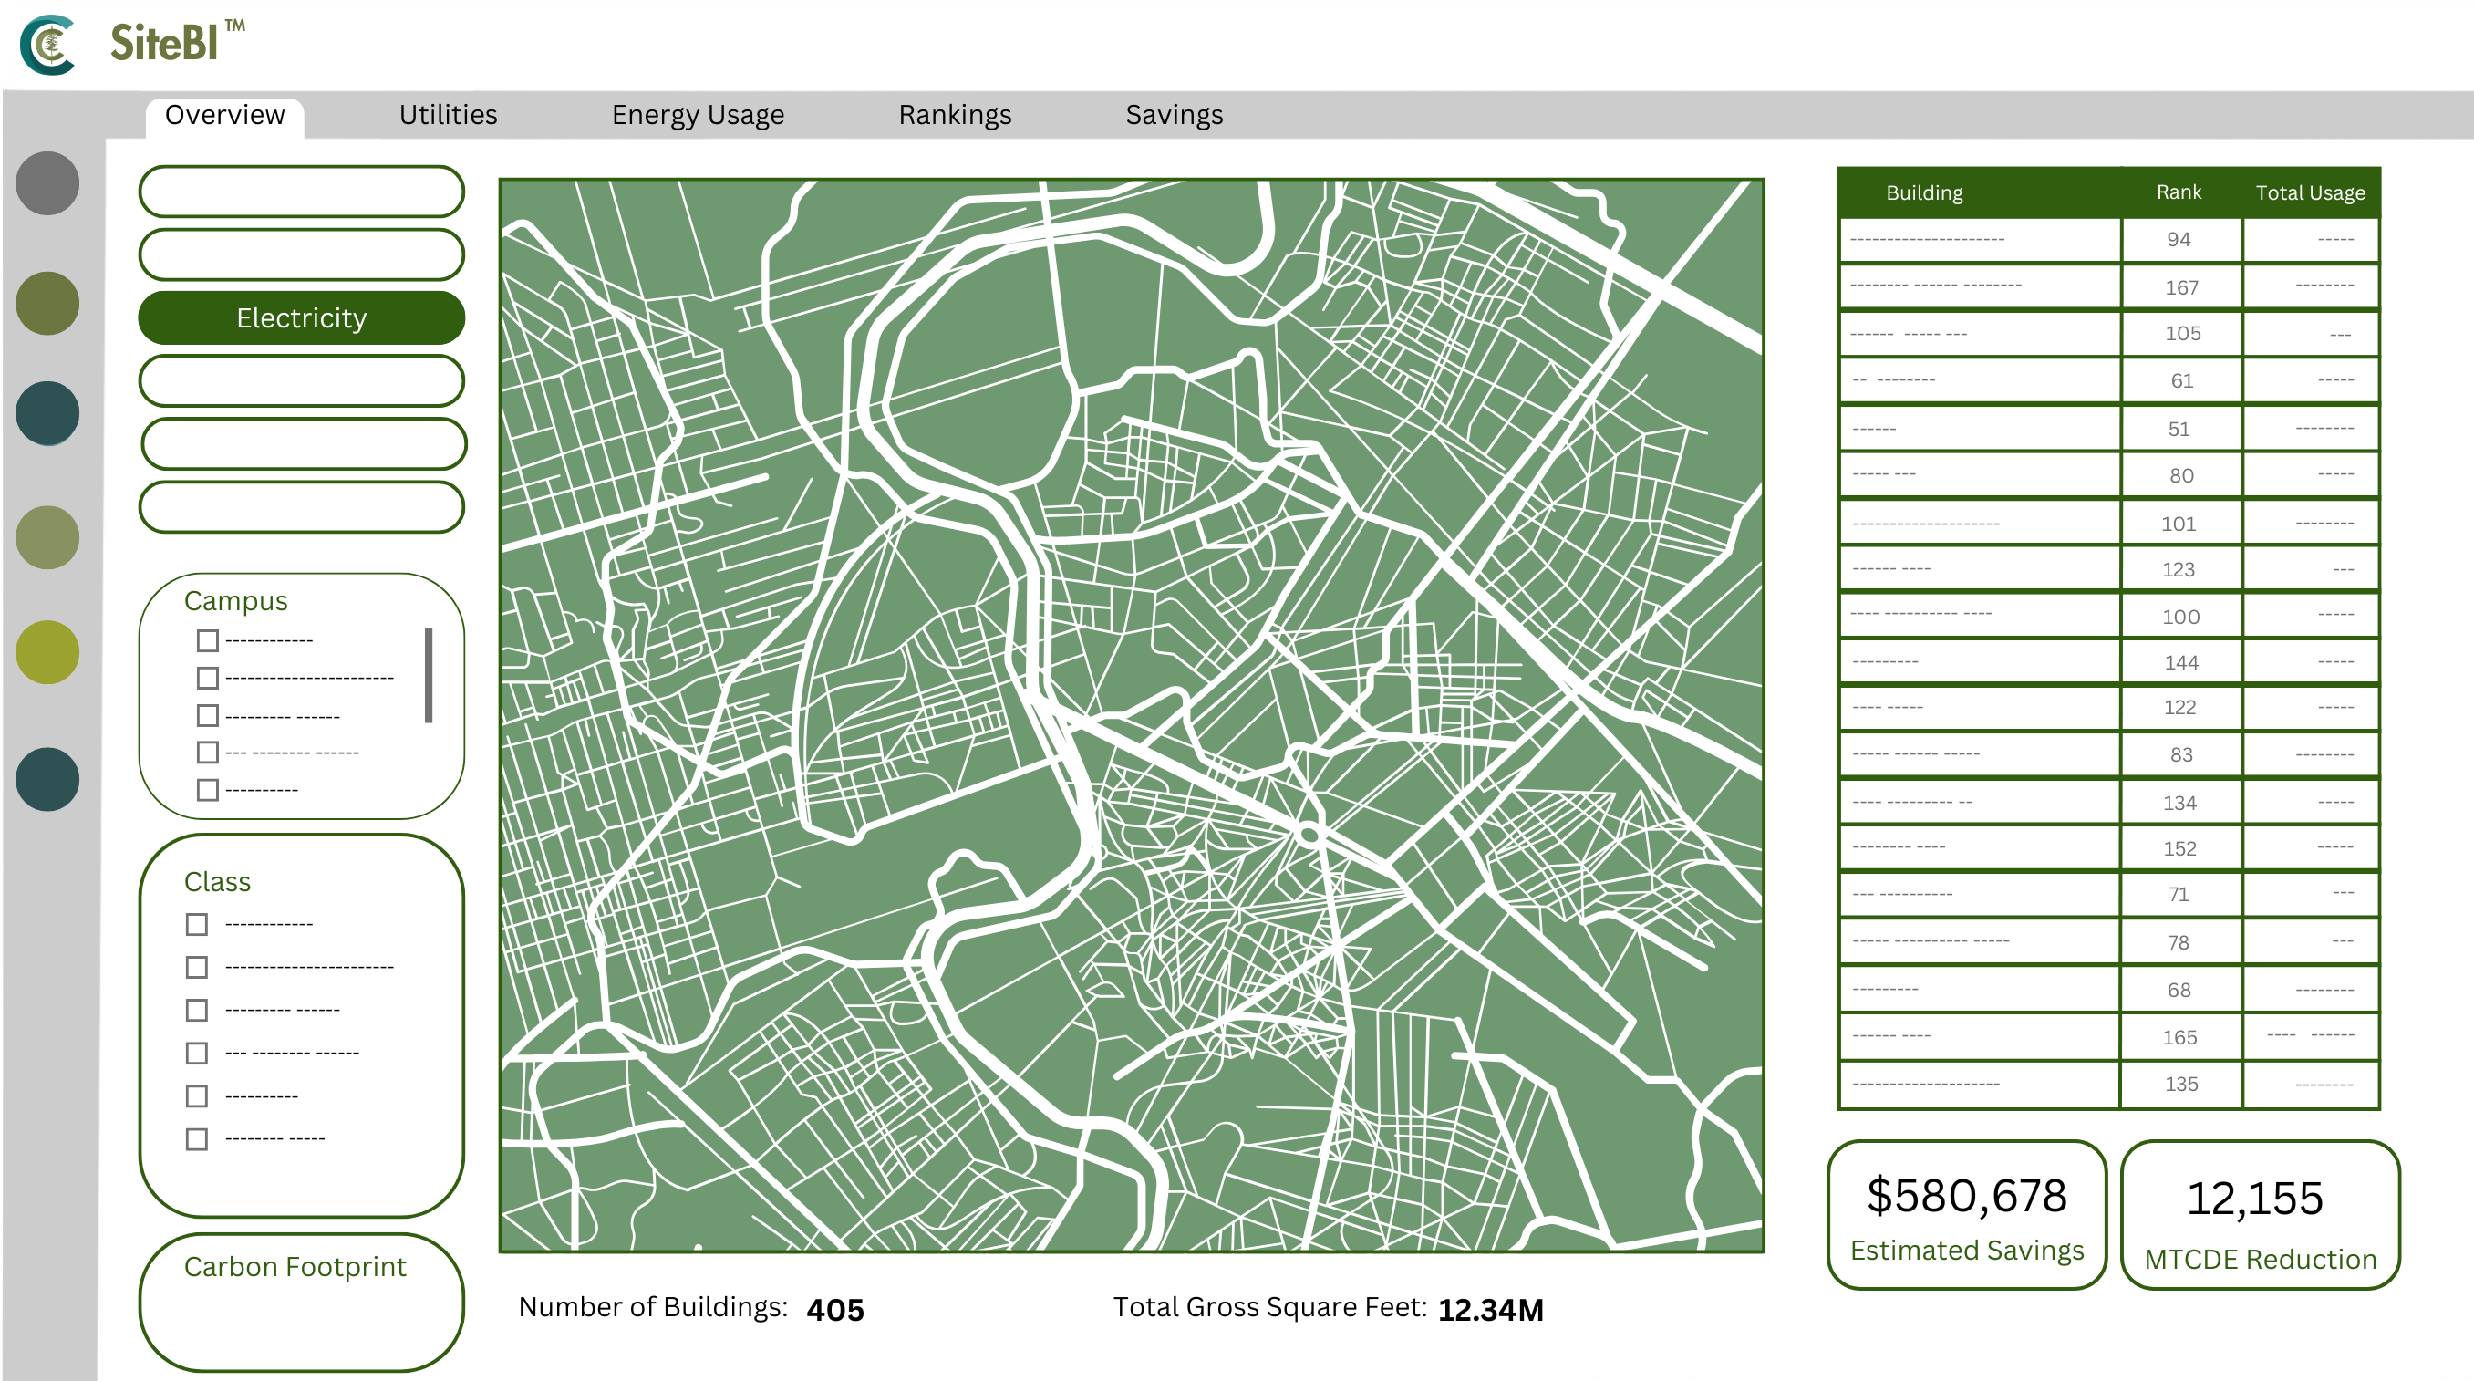Click the bottom dark teal sidebar circle
This screenshot has height=1381, width=2474.
[47, 780]
